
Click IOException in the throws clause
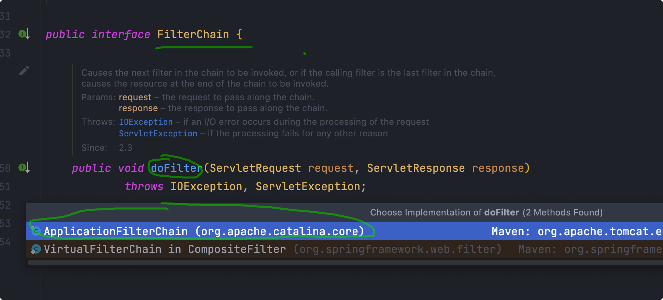(x=206, y=186)
